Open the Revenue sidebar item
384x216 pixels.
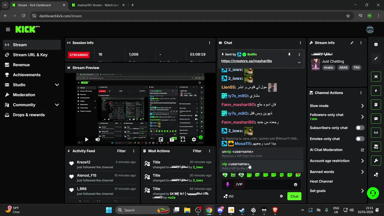(x=32, y=65)
